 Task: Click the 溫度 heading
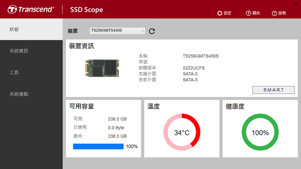[x=153, y=106]
